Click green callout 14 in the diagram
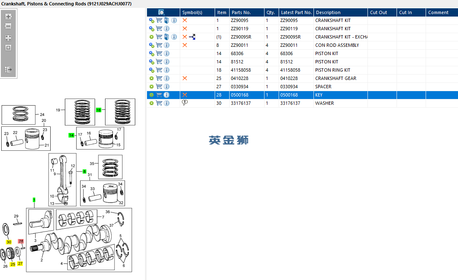 click(x=71, y=135)
